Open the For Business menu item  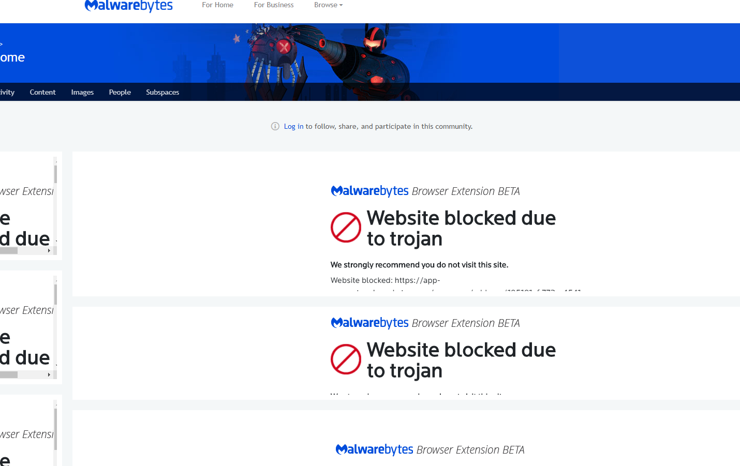[x=274, y=5]
